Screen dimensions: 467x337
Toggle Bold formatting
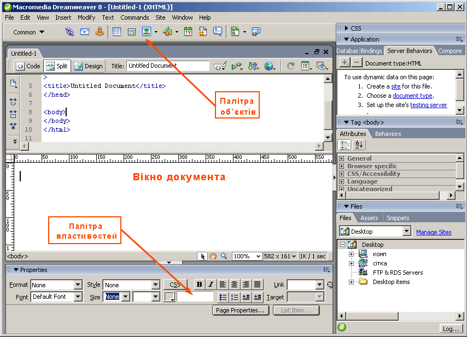(x=200, y=285)
